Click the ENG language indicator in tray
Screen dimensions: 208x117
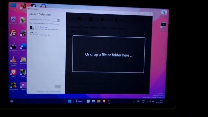click(143, 101)
